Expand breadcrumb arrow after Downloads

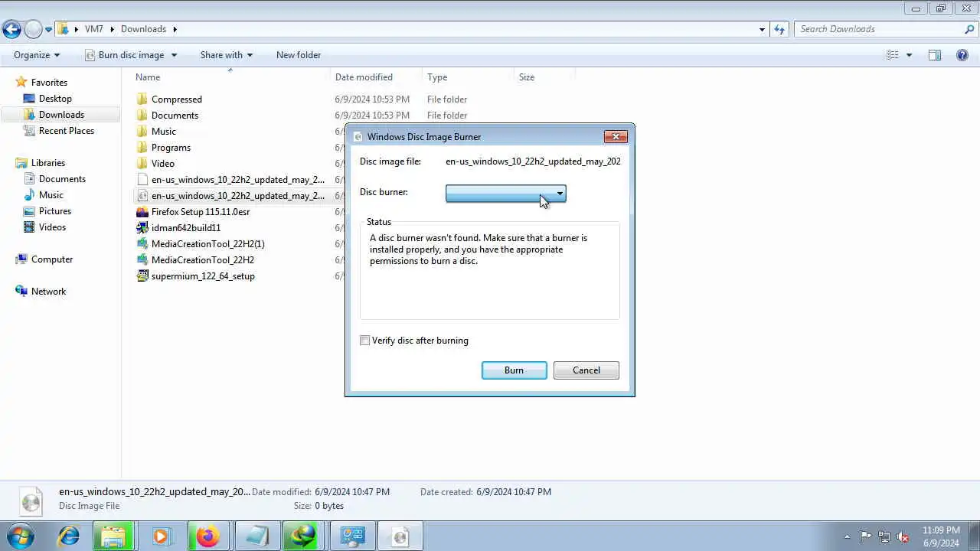(x=175, y=29)
